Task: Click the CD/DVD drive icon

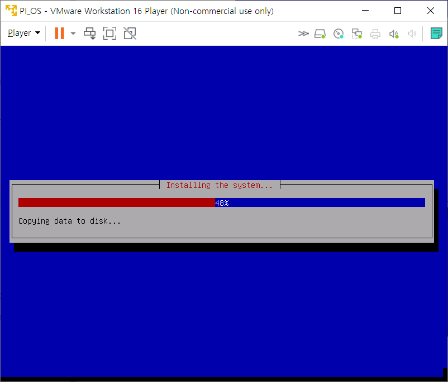Action: click(339, 34)
